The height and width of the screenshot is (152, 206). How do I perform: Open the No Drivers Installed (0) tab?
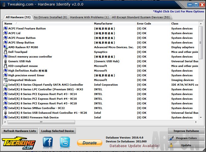pos(50,17)
